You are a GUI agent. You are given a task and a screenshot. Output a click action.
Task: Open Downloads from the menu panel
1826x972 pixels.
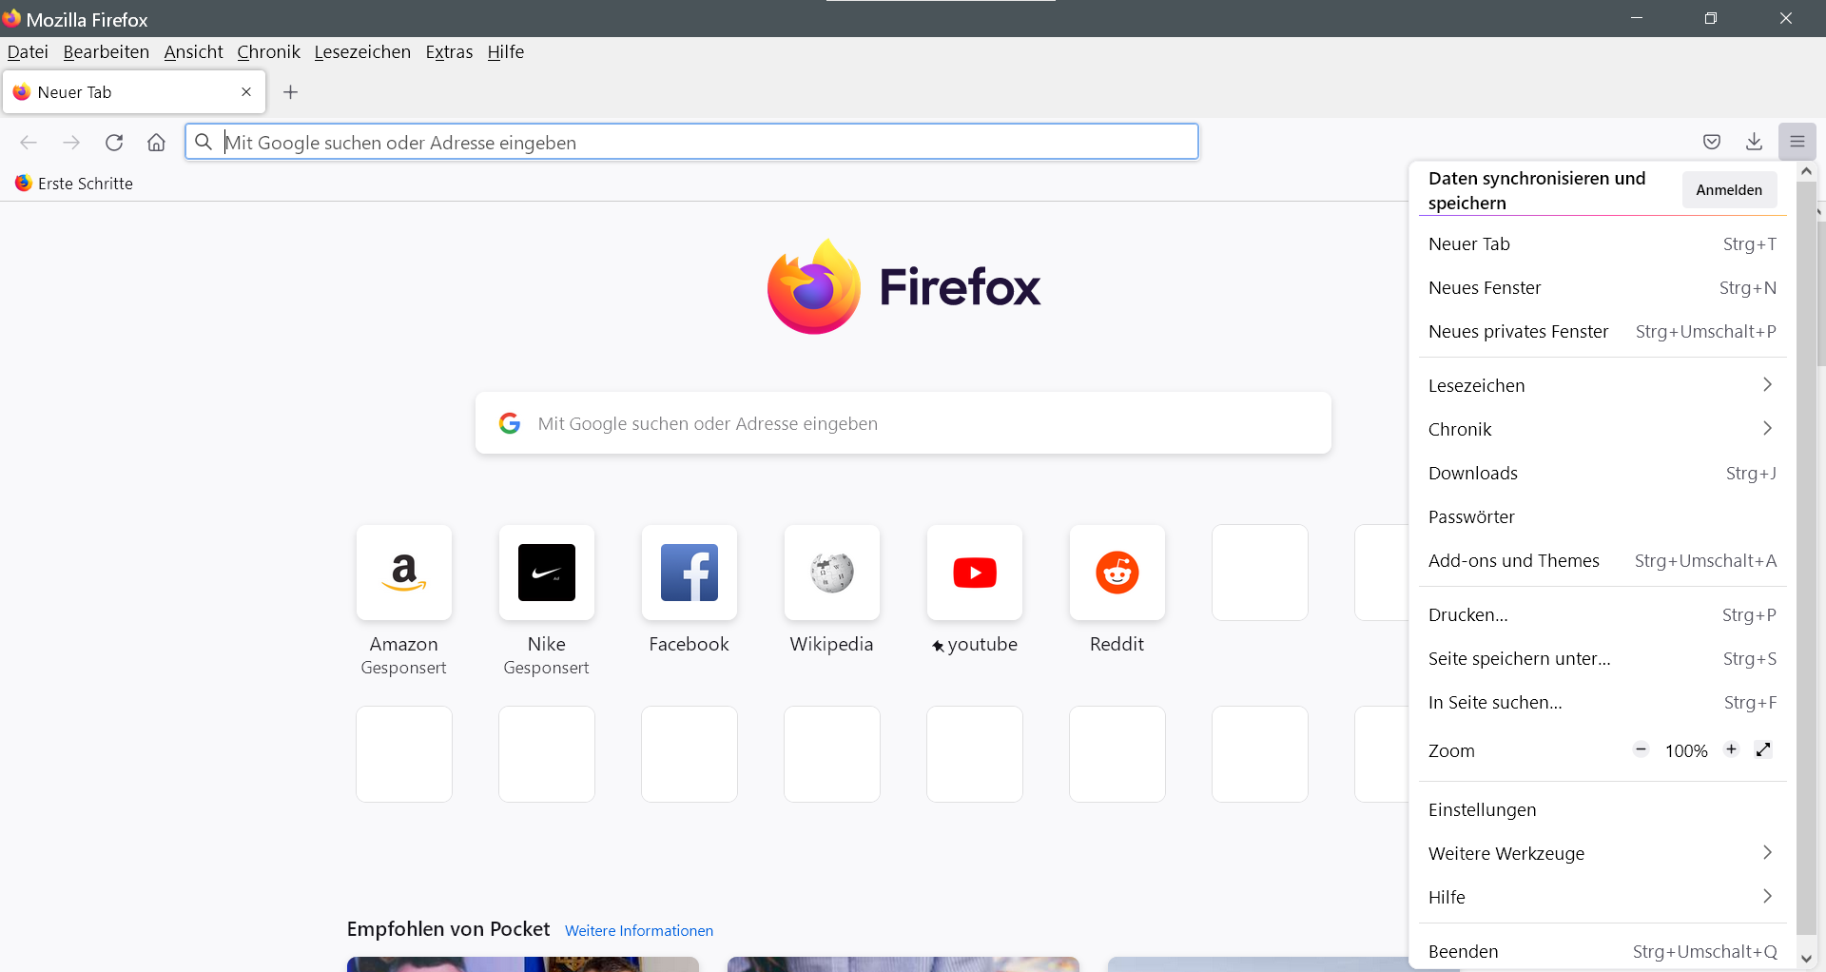pos(1603,473)
